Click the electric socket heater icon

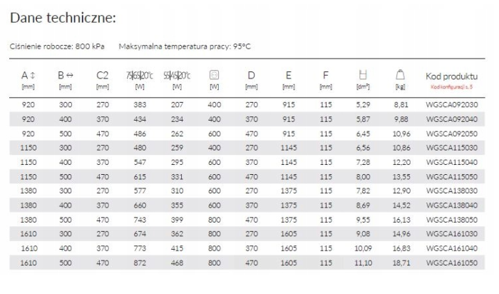[214, 75]
